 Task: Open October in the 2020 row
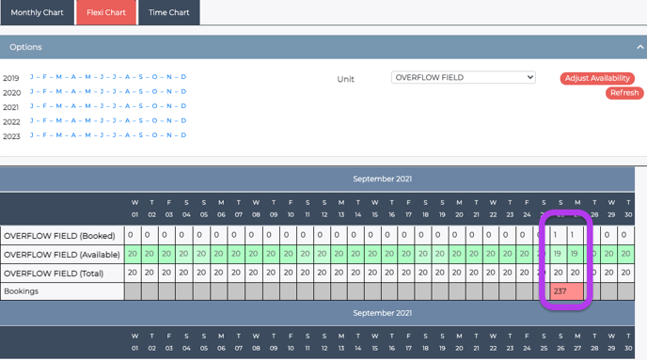(x=154, y=91)
